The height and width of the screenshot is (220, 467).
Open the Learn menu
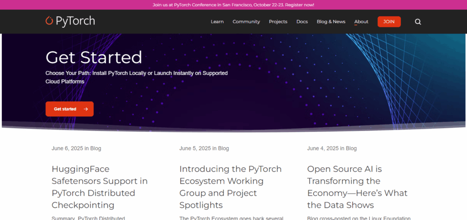(217, 22)
